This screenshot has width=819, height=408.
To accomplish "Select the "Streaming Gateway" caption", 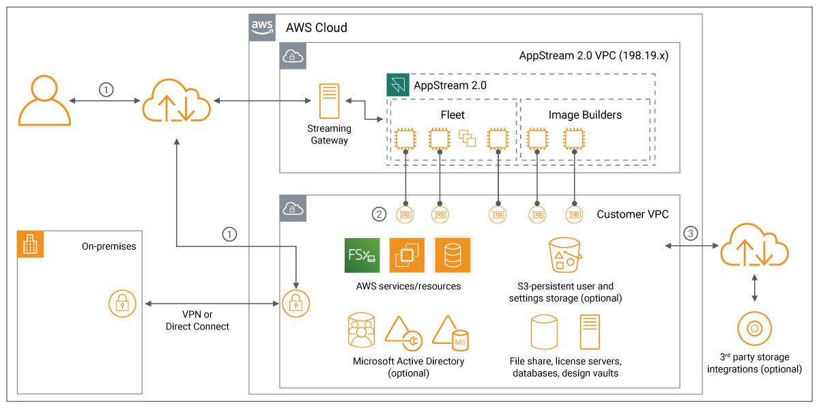I will click(330, 134).
